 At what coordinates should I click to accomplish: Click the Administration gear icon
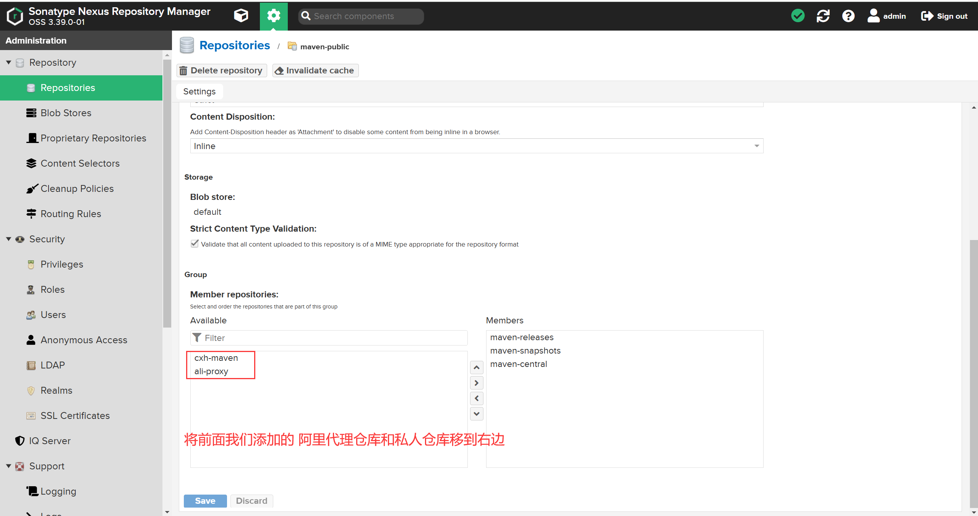click(274, 16)
